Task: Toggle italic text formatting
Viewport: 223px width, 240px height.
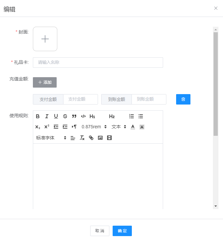Action: pos(47,116)
